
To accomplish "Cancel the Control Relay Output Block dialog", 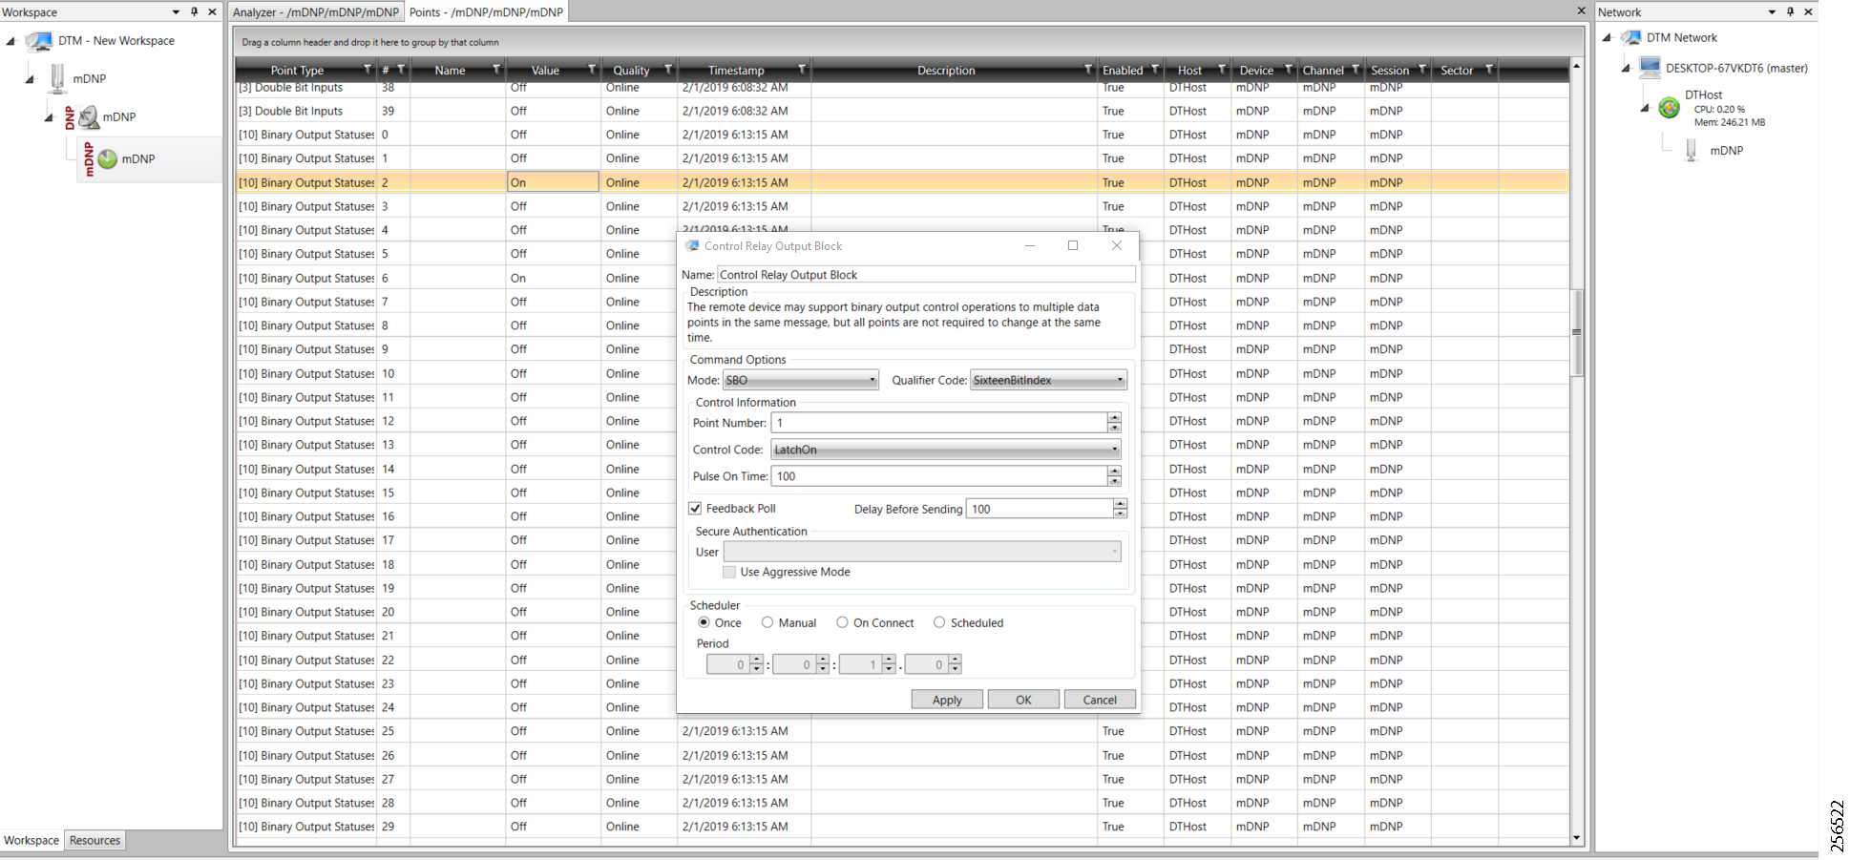I will pos(1100,700).
